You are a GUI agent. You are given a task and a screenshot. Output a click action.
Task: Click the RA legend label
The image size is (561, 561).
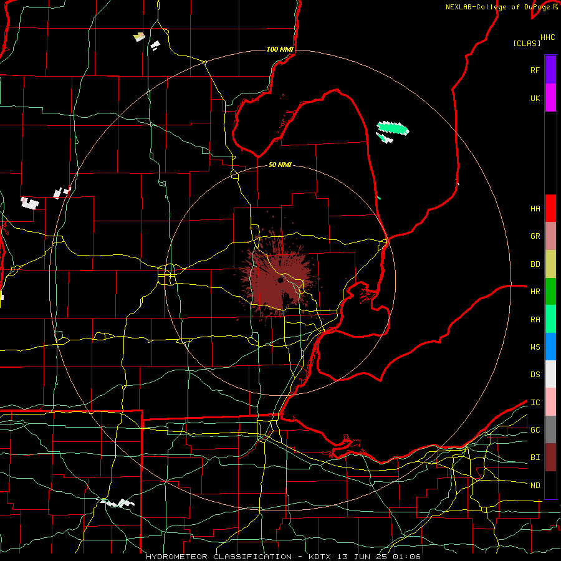(535, 320)
